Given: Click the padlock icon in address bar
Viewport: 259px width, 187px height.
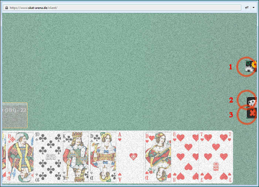Looking at the screenshot, I should pyautogui.click(x=6, y=8).
